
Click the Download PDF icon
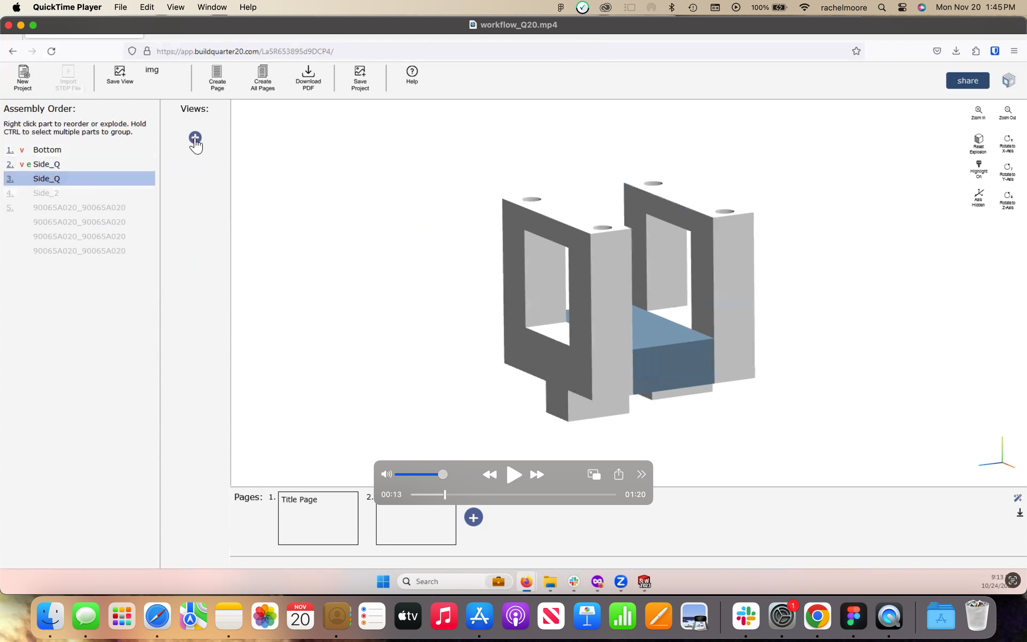(x=308, y=77)
